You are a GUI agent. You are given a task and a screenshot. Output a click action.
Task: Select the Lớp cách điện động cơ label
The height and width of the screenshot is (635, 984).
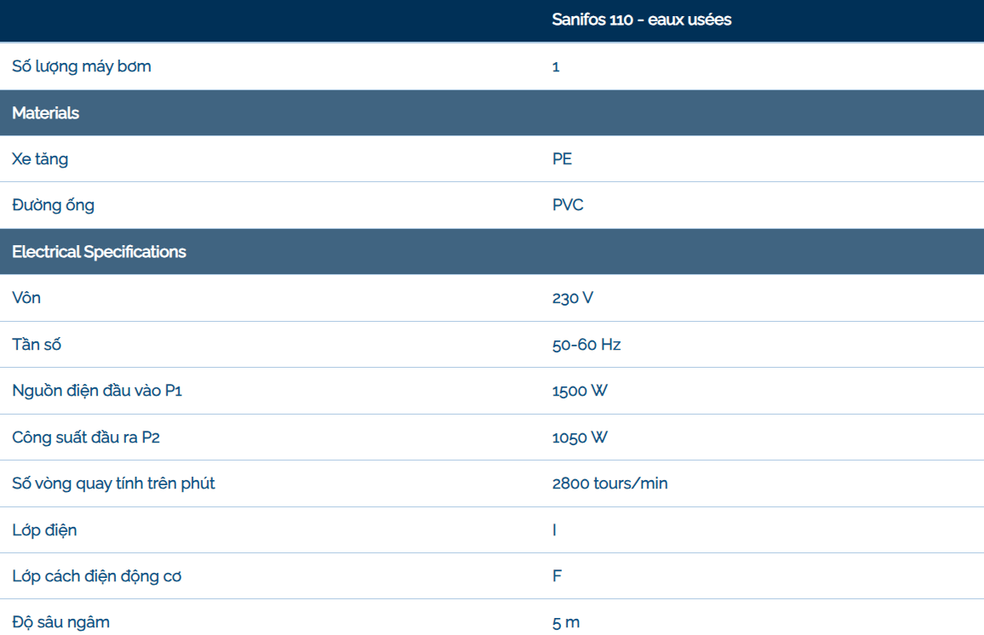point(96,576)
